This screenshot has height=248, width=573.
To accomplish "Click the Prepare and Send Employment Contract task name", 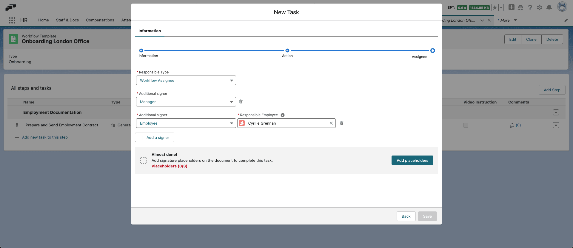I will click(x=62, y=125).
